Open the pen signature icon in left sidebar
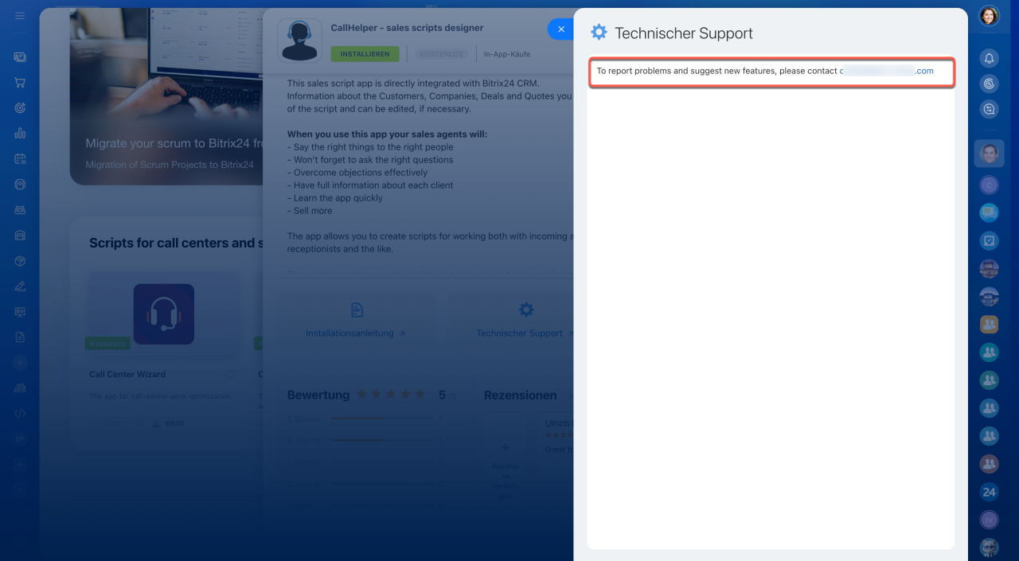Viewport: 1019px width, 561px height. (x=20, y=286)
